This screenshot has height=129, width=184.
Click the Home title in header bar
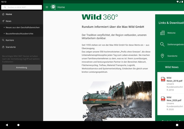[61, 7]
